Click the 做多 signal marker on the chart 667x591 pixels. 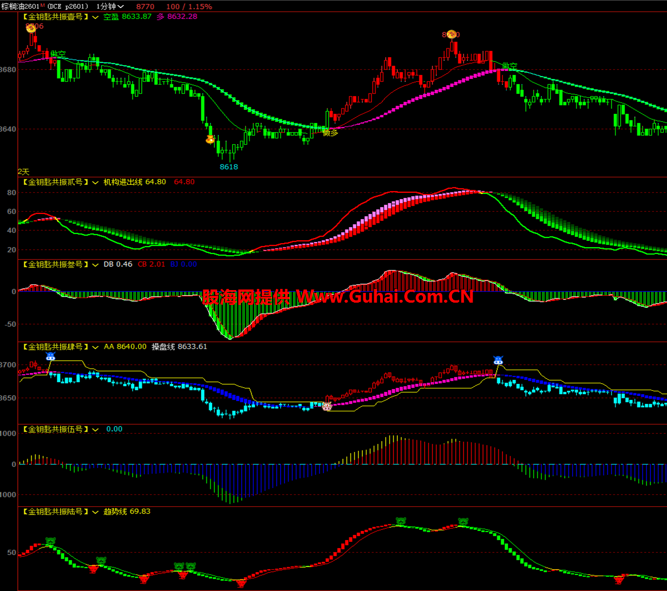point(330,133)
